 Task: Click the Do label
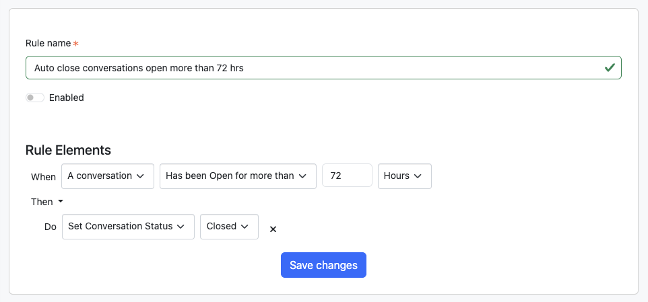coord(51,227)
